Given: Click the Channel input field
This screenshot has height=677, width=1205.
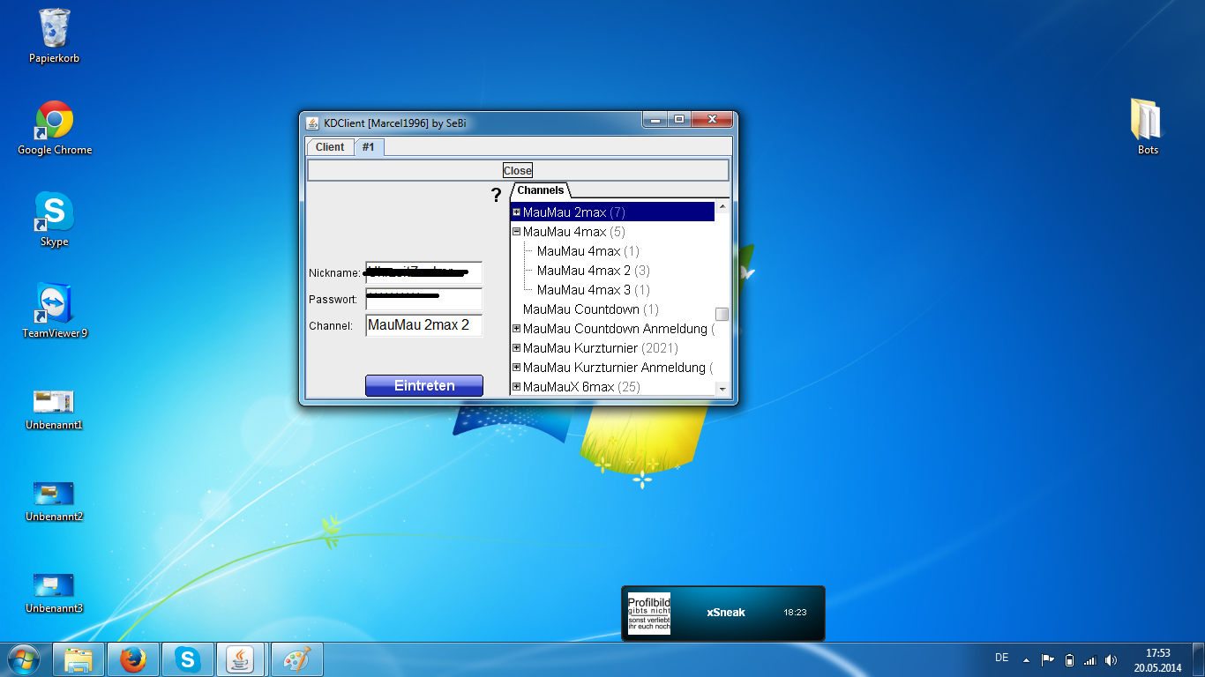Looking at the screenshot, I should coord(423,325).
